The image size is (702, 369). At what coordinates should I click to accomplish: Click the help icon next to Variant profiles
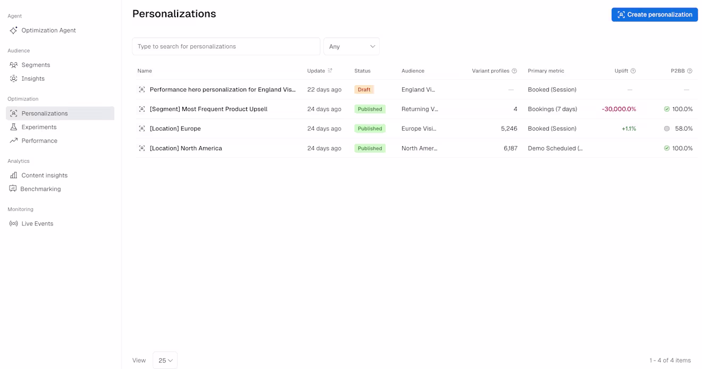tap(514, 71)
